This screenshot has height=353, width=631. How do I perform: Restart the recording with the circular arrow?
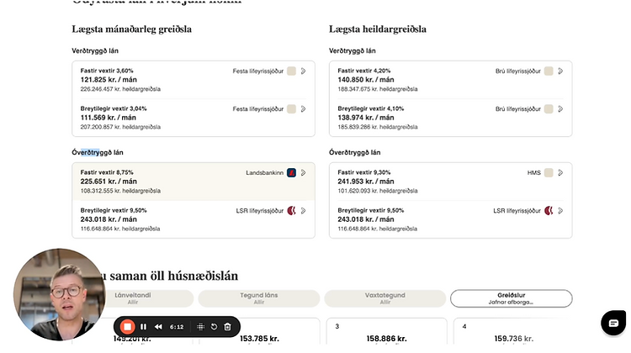point(214,326)
